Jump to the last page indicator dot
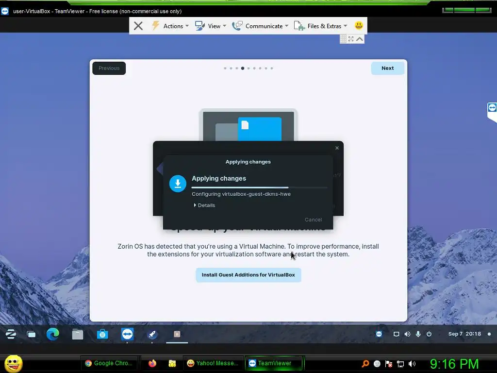 [x=272, y=68]
